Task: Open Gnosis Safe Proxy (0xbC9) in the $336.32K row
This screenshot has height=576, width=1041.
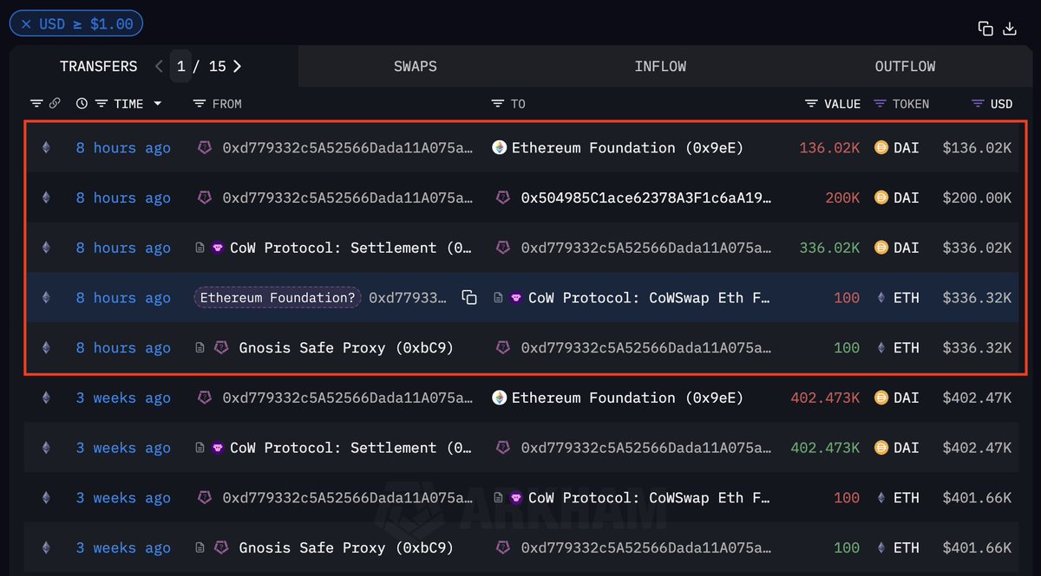Action: point(346,348)
